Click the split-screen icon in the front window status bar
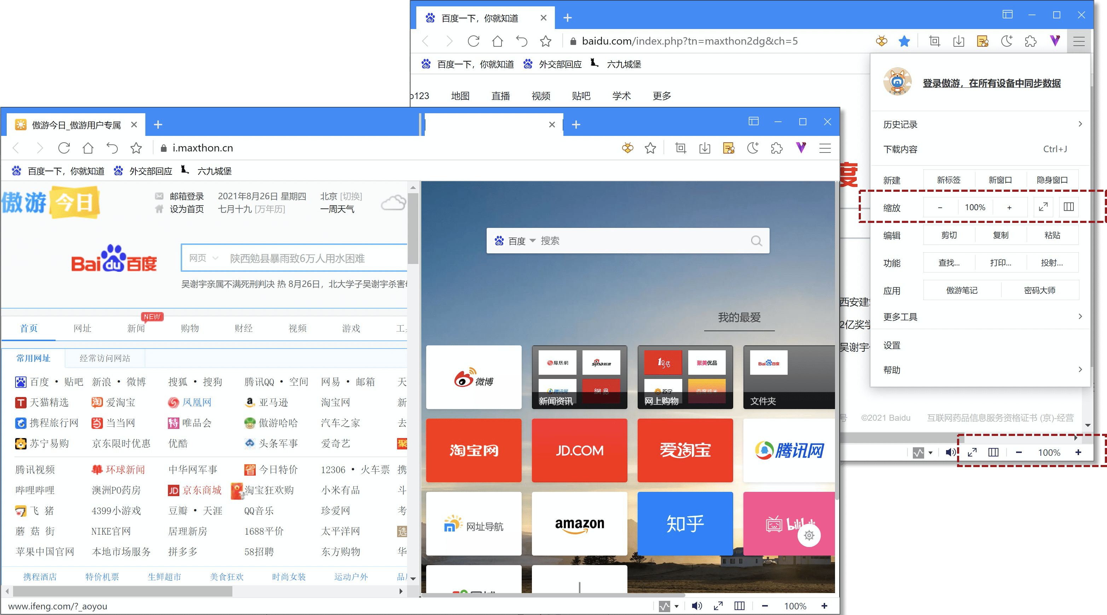1107x615 pixels. [739, 605]
